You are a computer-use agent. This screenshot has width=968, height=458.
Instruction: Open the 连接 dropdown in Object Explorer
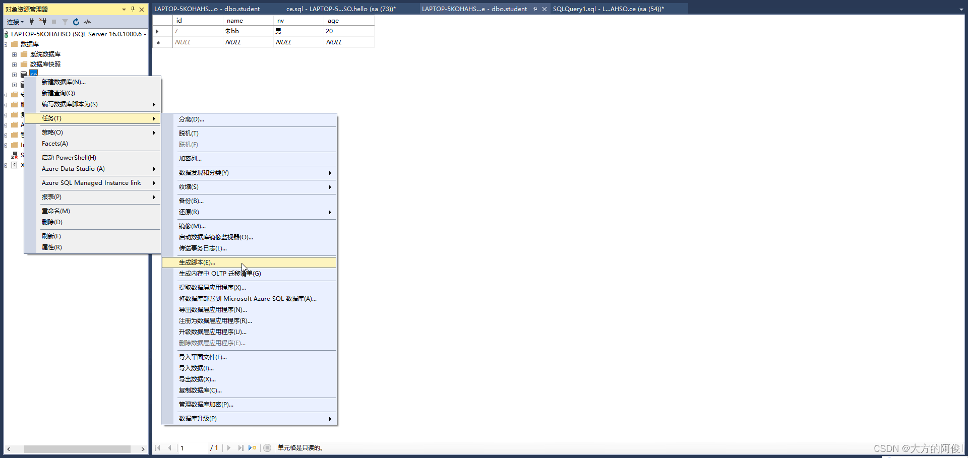click(15, 22)
